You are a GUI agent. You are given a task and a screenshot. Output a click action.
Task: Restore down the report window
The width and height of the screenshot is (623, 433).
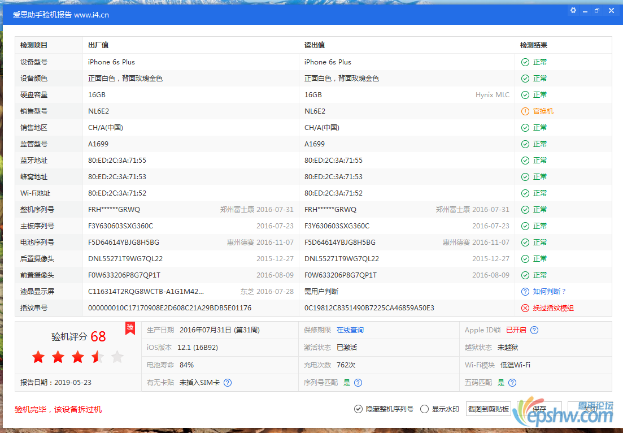(x=597, y=11)
